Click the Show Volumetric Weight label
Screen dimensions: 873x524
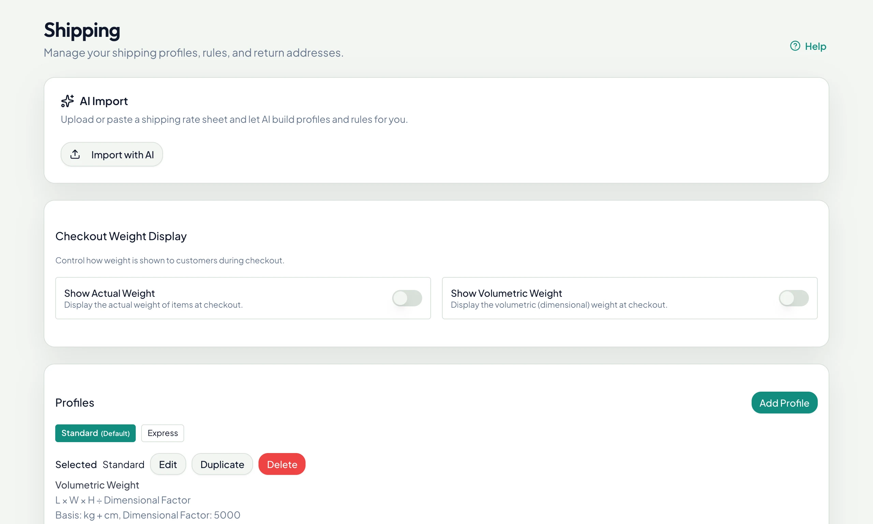click(506, 293)
